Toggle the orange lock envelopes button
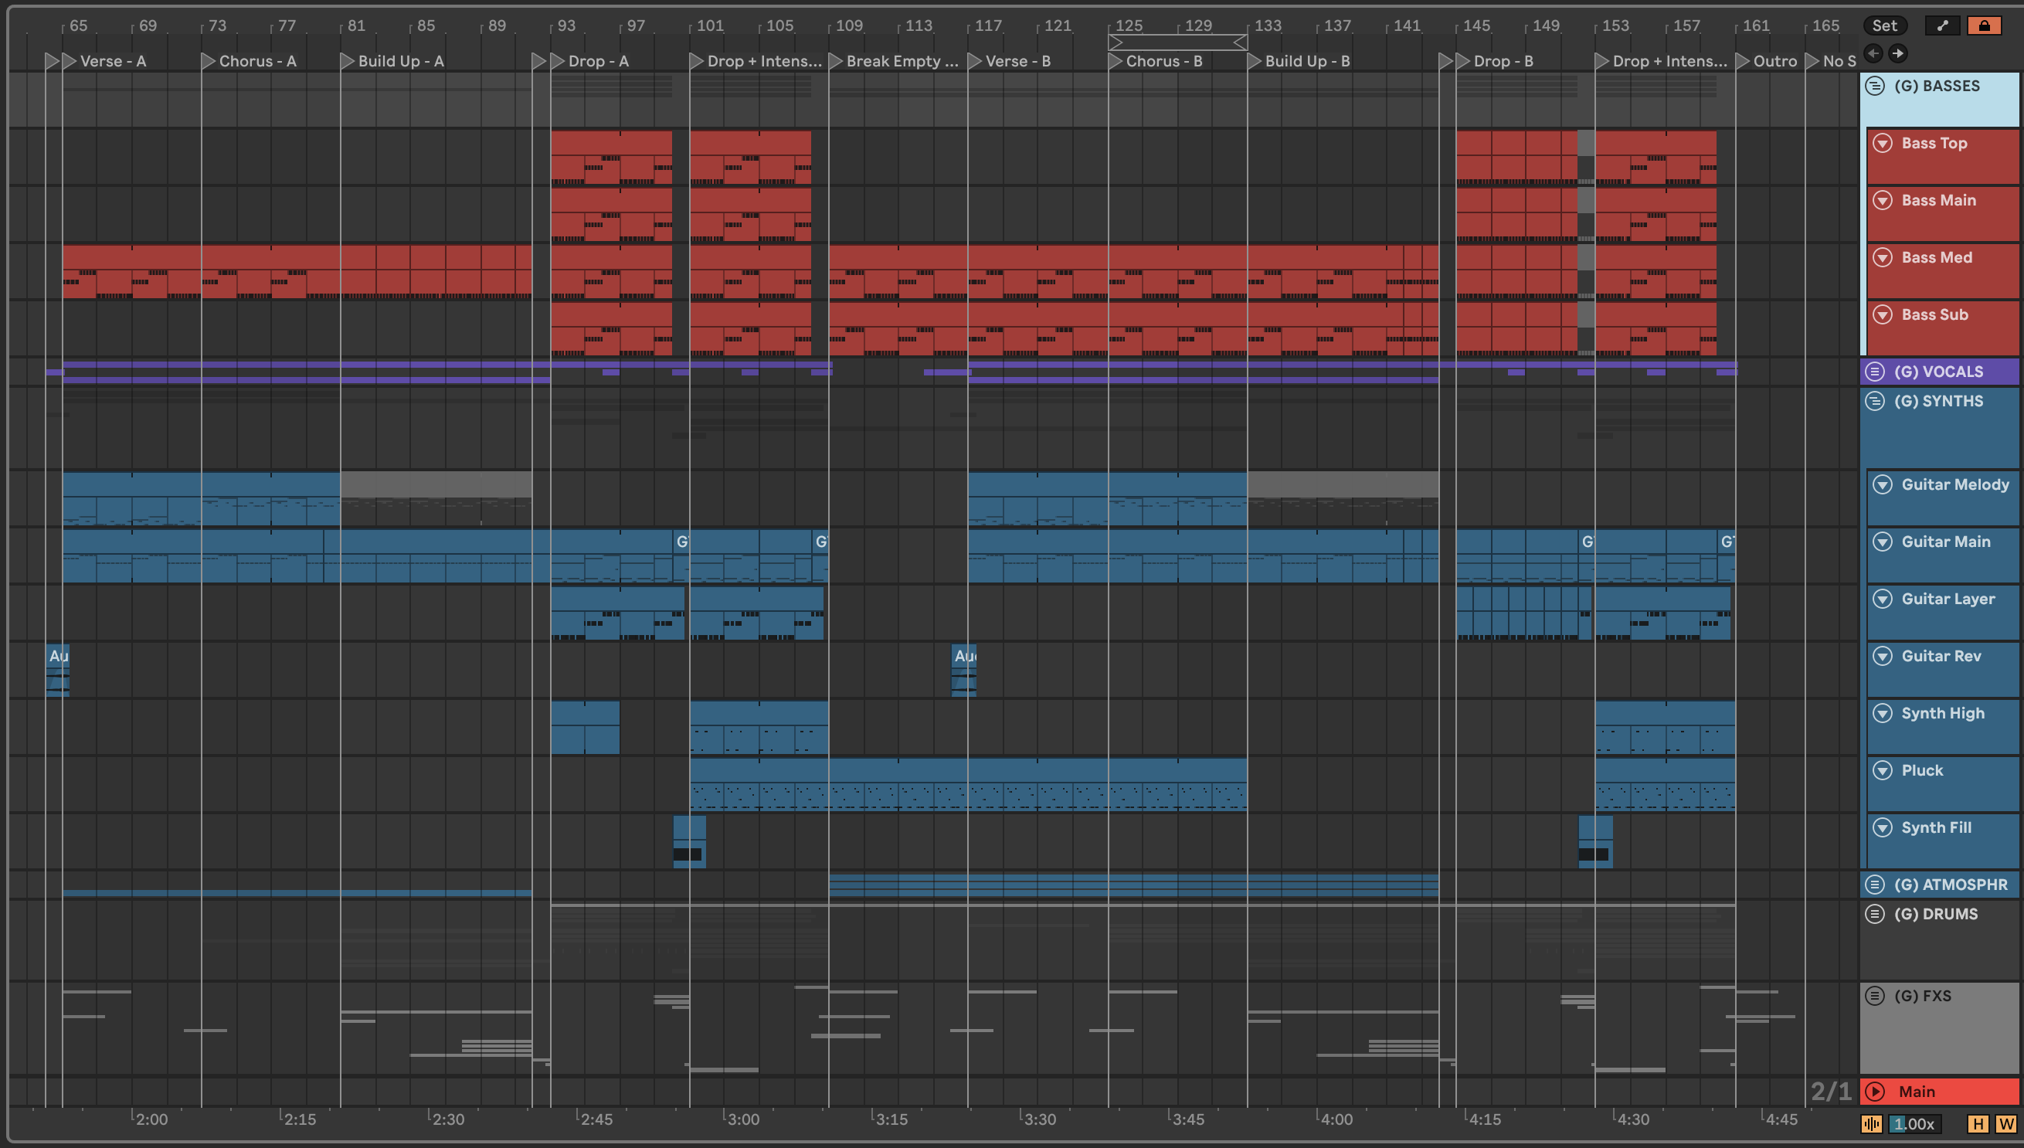 1984,25
